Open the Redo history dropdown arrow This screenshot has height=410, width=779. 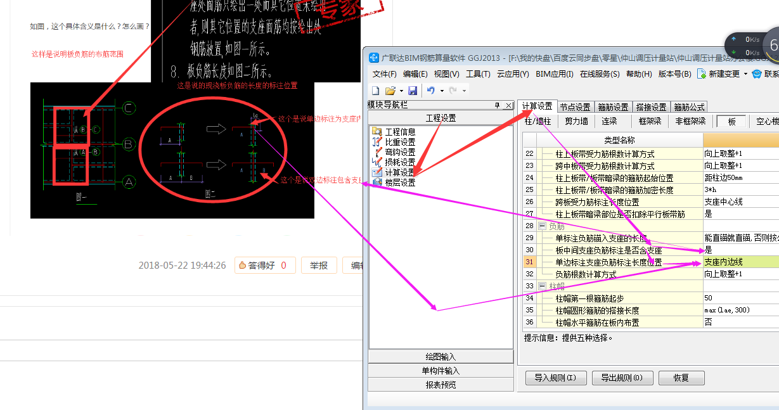pyautogui.click(x=464, y=91)
